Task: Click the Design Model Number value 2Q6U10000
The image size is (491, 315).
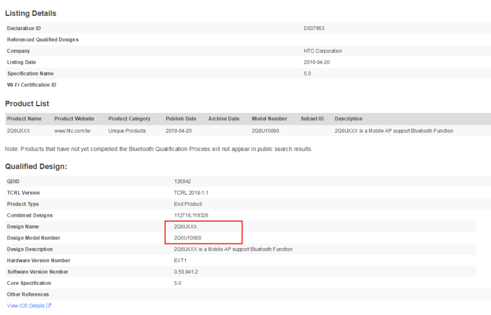Action: pyautogui.click(x=188, y=238)
